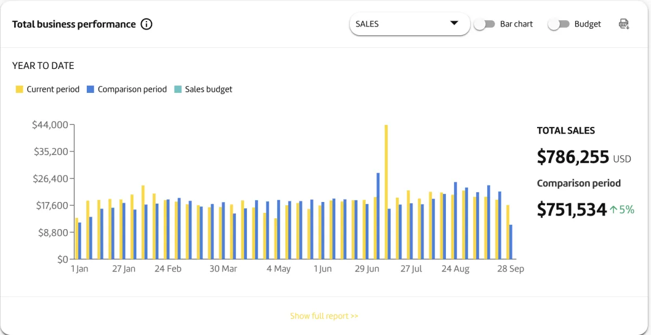Click the blue Comparison period legend square
Screen dimensions: 651x335
(x=91, y=89)
